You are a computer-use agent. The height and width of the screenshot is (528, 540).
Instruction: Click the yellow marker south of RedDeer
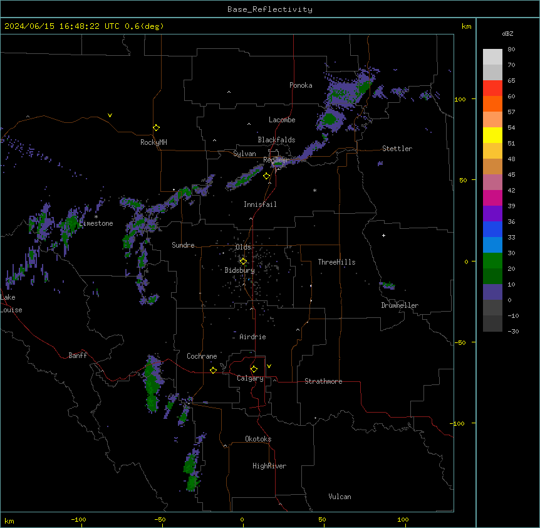pyautogui.click(x=266, y=176)
